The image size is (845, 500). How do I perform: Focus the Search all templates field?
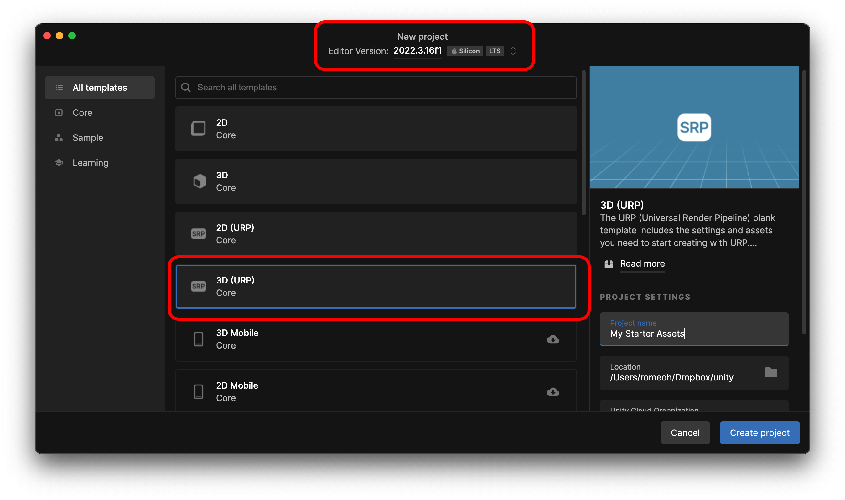tap(381, 88)
